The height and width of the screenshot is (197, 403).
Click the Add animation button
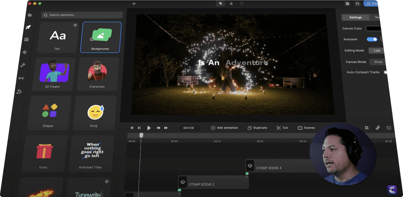point(224,128)
